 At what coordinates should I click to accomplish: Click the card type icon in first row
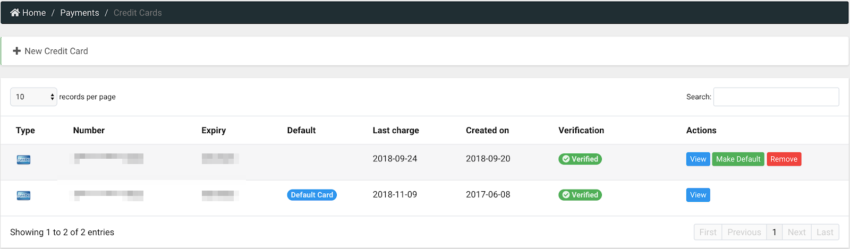[23, 160]
